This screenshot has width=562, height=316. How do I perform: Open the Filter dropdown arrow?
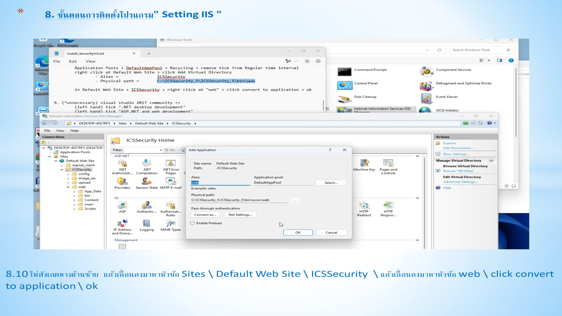point(161,150)
